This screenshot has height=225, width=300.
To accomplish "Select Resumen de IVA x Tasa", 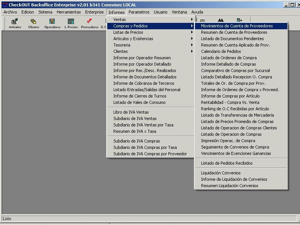I will point(151,131).
